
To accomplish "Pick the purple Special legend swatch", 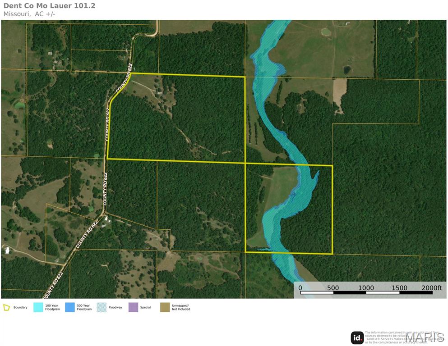I will click(x=134, y=307).
